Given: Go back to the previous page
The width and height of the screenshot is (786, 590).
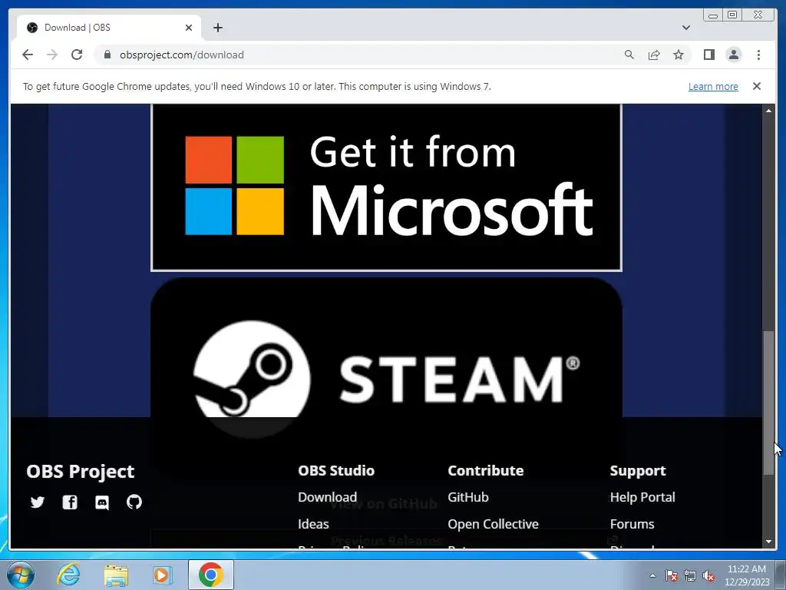Looking at the screenshot, I should coord(28,55).
